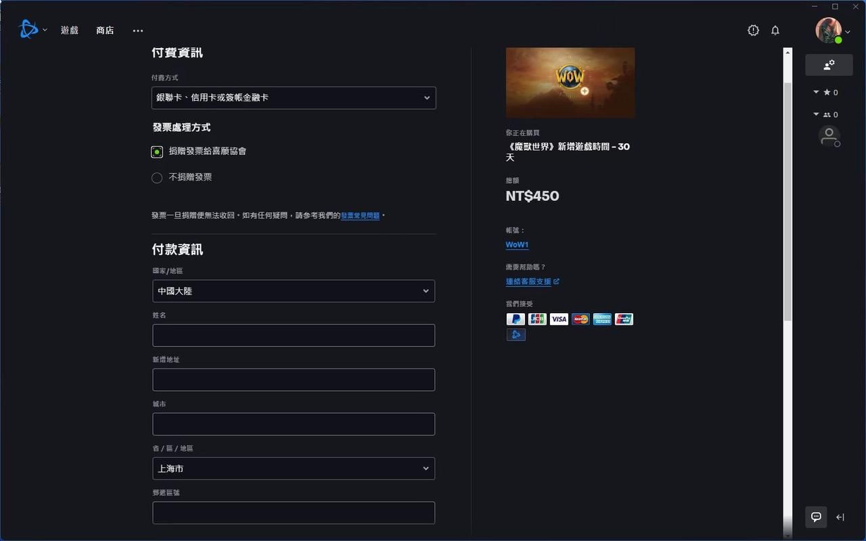Click the alert warning icon in header
The image size is (866, 541).
click(x=753, y=30)
